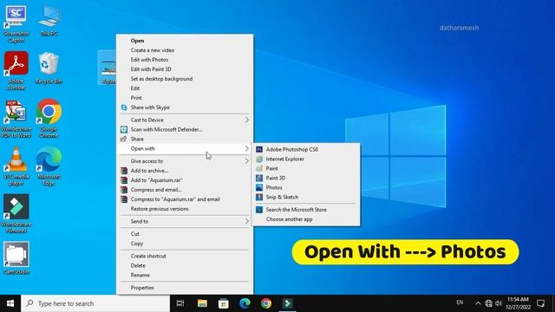Select the Recycle Bin icon

[49, 68]
